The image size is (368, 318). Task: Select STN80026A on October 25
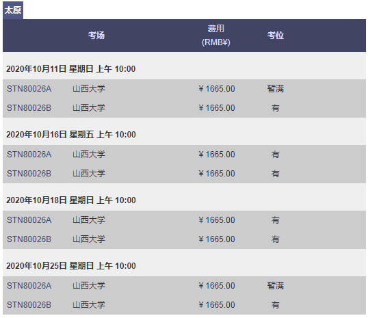pyautogui.click(x=29, y=286)
